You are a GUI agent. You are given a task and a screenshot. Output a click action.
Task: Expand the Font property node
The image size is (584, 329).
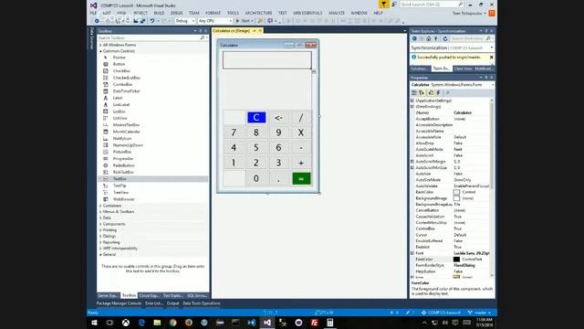tap(412, 253)
